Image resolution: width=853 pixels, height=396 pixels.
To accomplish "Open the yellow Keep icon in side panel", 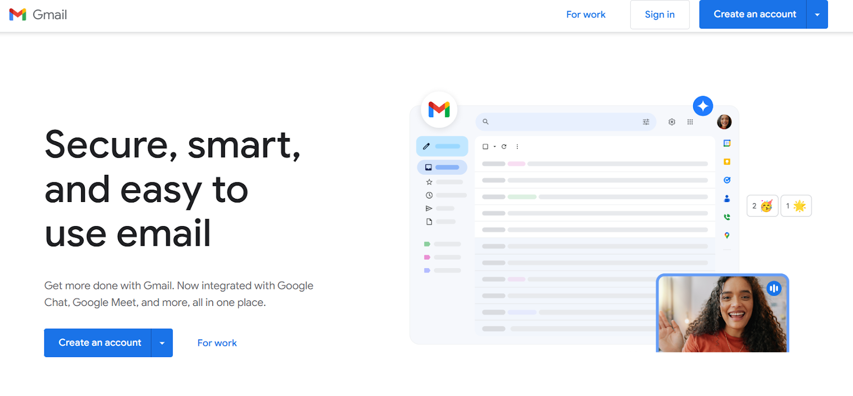I will tap(727, 161).
